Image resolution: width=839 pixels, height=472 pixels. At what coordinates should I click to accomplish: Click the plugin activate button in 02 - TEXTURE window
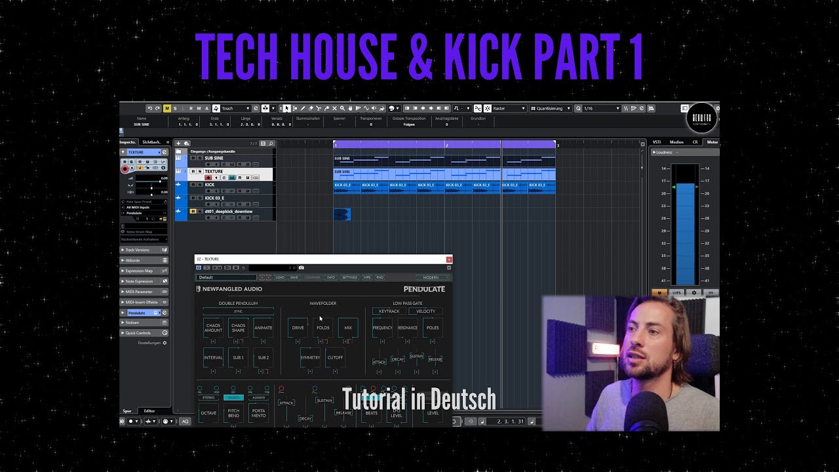pyautogui.click(x=199, y=267)
